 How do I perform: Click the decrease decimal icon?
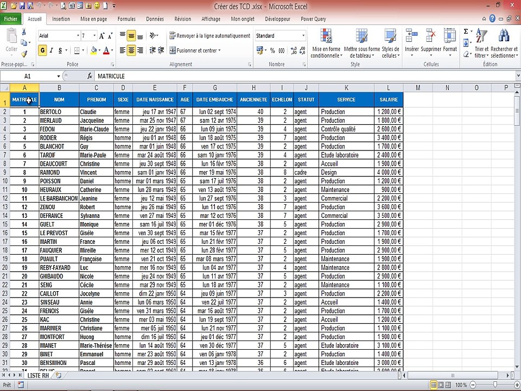coord(302,51)
